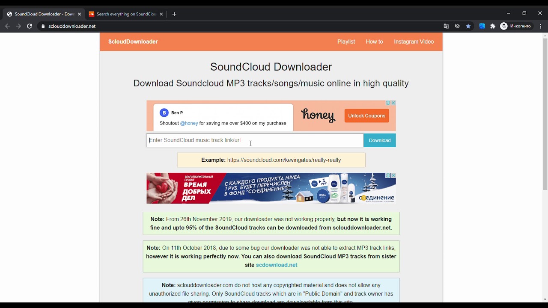Click the browser Back arrow
The height and width of the screenshot is (308, 548).
(x=7, y=26)
